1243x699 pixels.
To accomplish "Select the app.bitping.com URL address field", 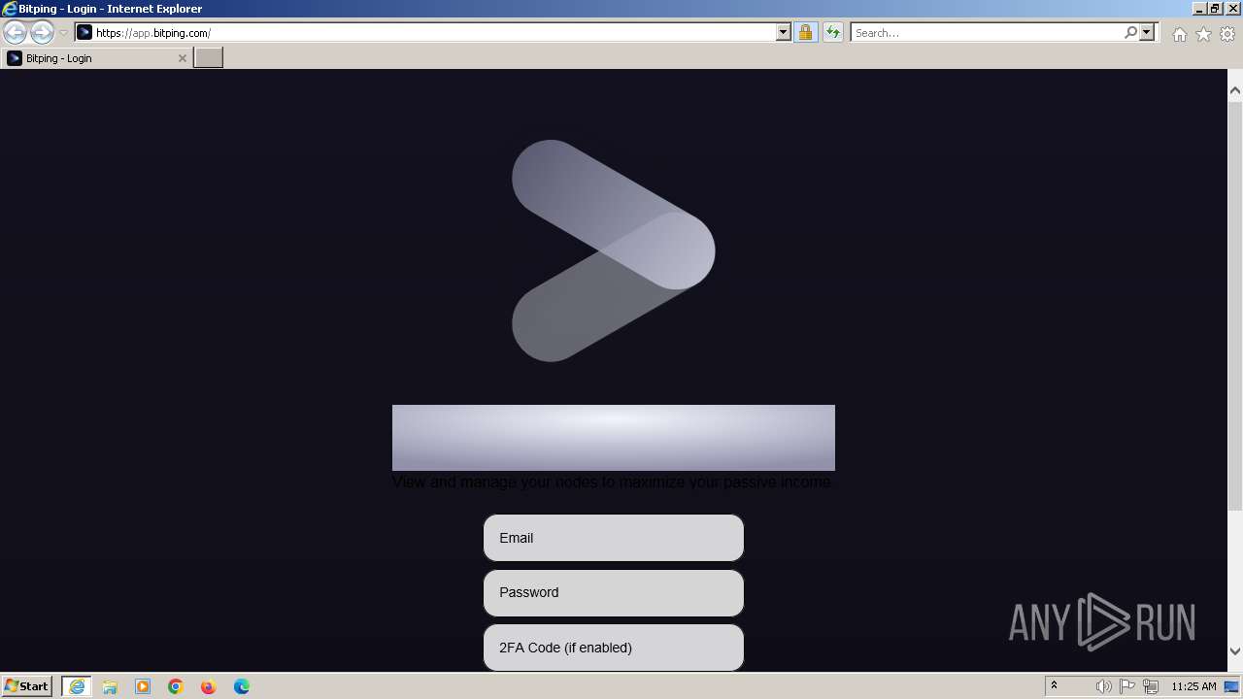I will [434, 32].
